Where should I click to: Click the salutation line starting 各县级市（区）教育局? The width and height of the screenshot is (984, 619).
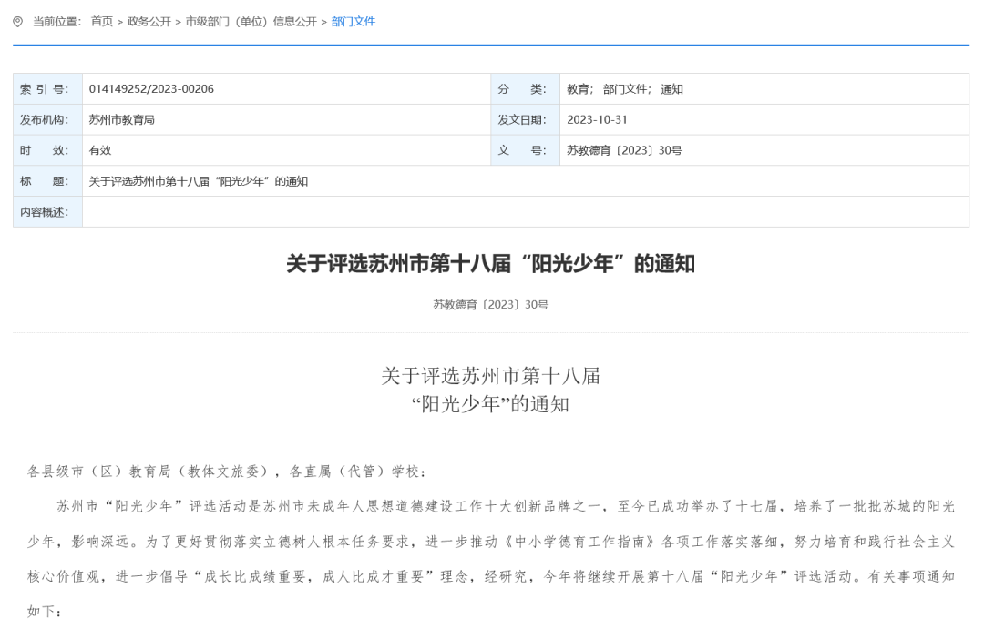(226, 472)
